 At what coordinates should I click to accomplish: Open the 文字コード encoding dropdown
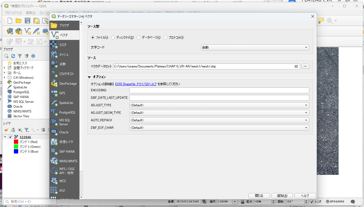pos(255,47)
